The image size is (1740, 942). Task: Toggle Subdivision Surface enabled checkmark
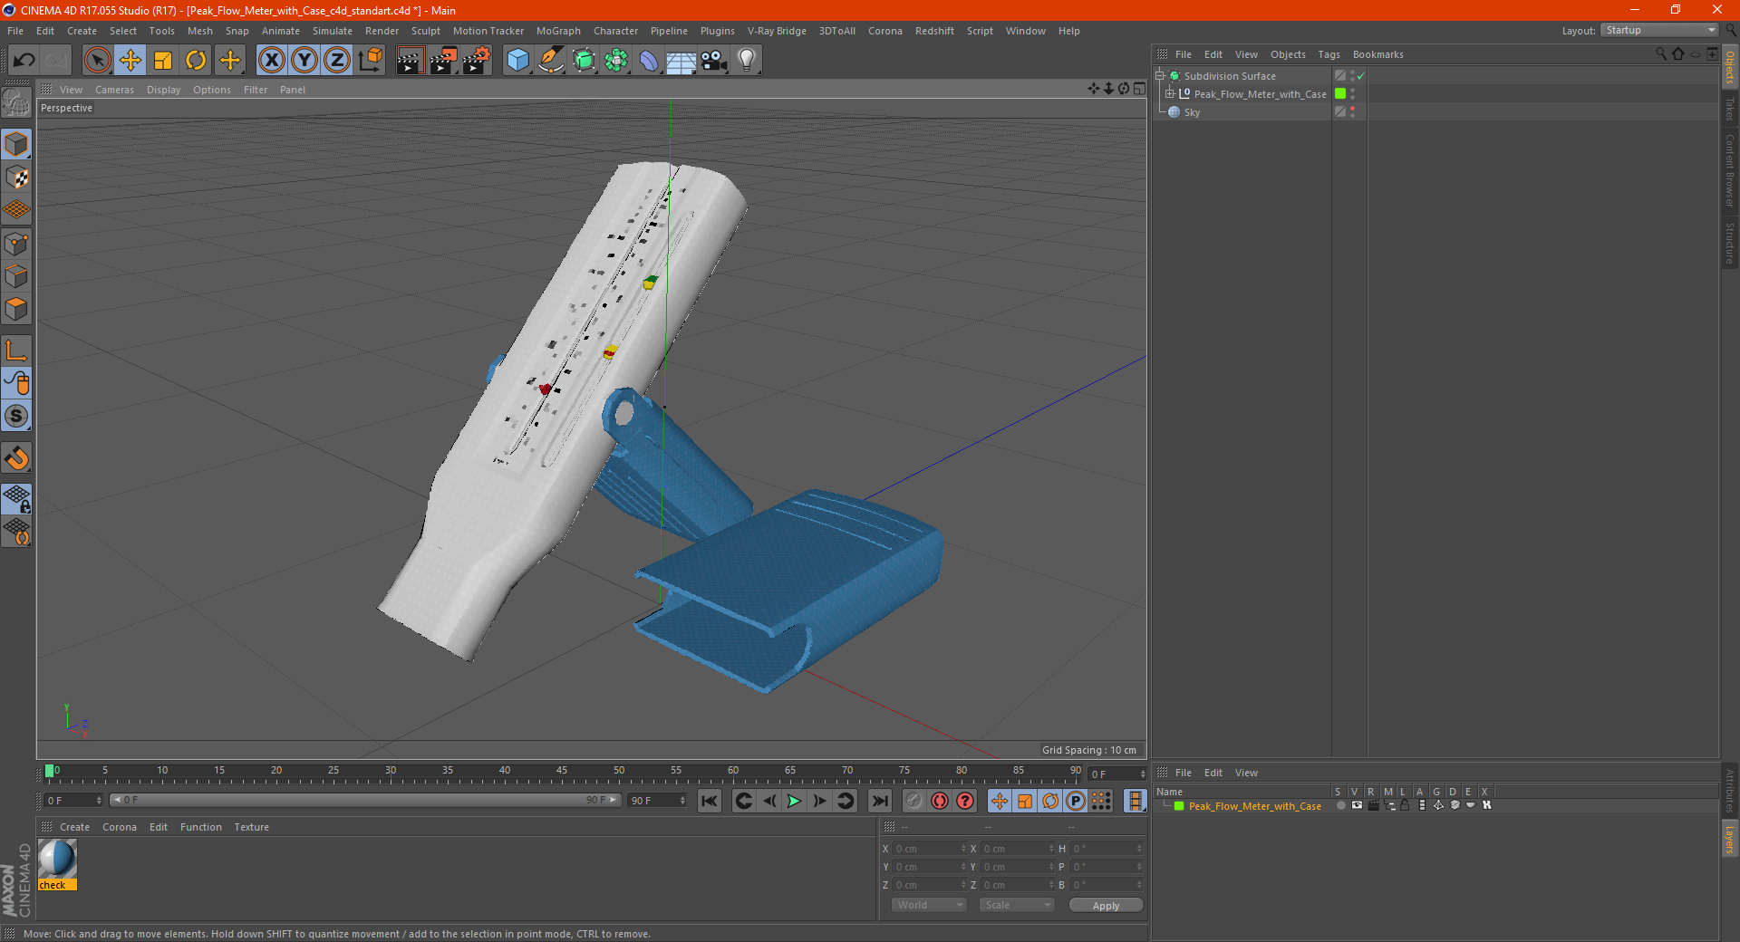point(1360,76)
